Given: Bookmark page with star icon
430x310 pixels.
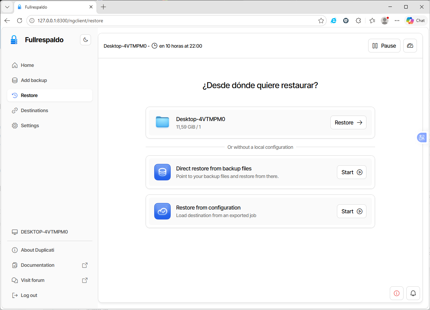Looking at the screenshot, I should (x=321, y=21).
